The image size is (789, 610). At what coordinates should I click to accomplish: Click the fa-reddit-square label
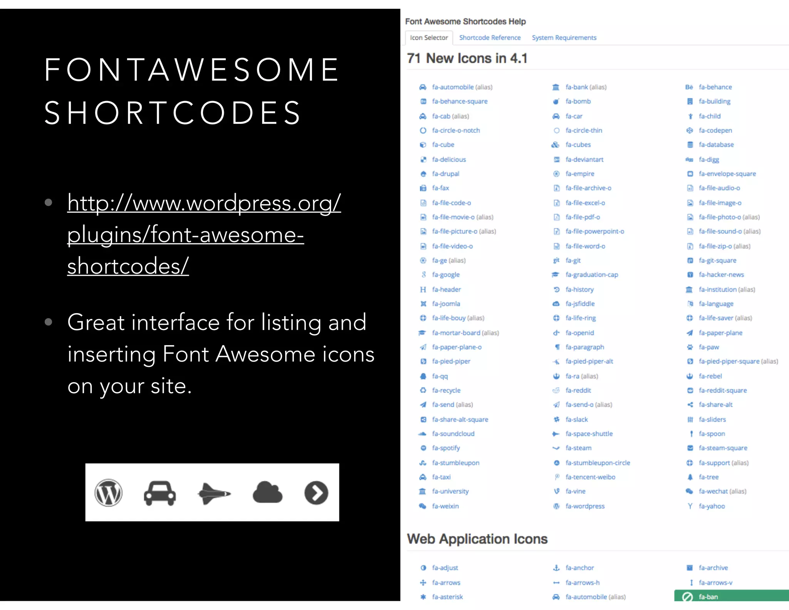723,390
